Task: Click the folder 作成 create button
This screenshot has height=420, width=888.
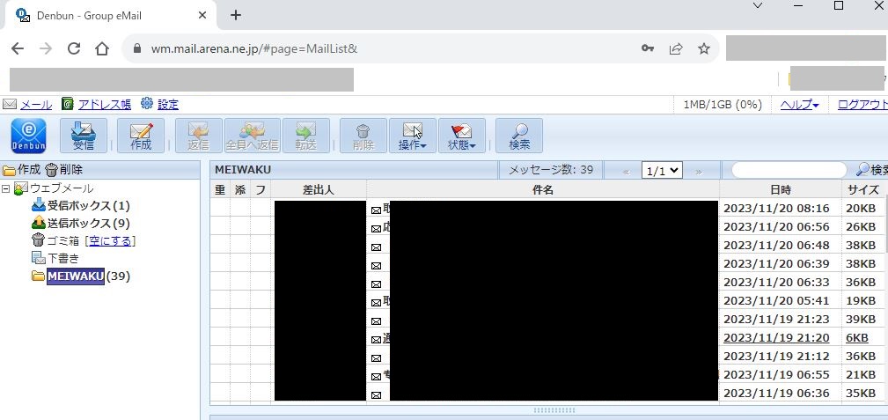Action: 21,169
